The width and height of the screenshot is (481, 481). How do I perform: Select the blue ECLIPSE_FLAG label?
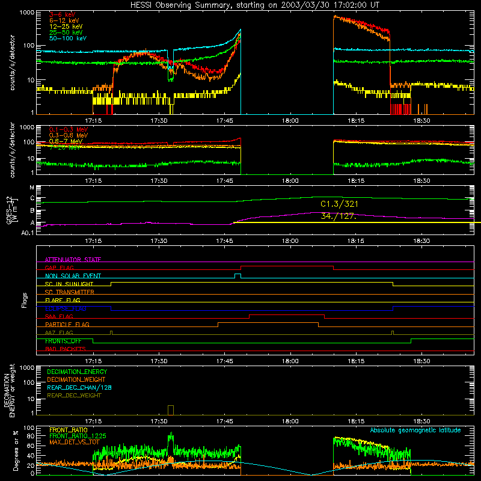66,308
